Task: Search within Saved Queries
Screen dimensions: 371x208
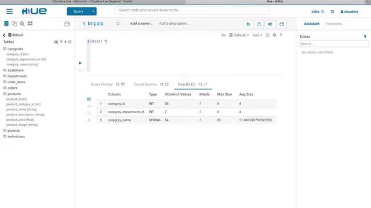Action: pos(162,84)
